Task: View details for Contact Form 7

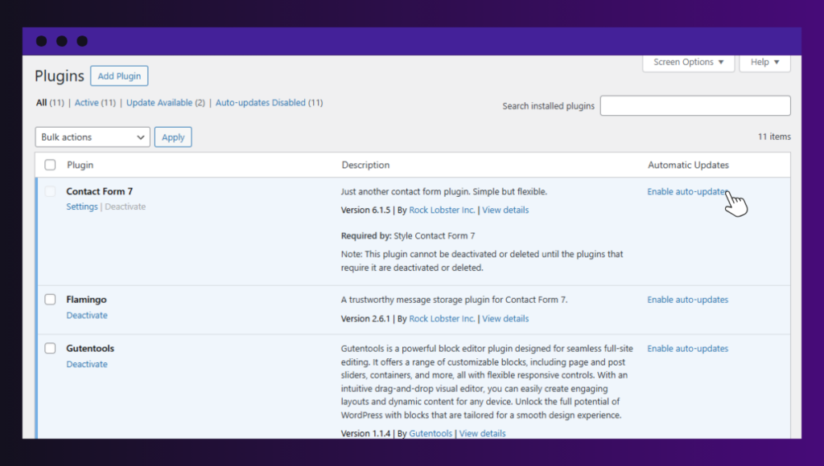Action: click(x=505, y=210)
